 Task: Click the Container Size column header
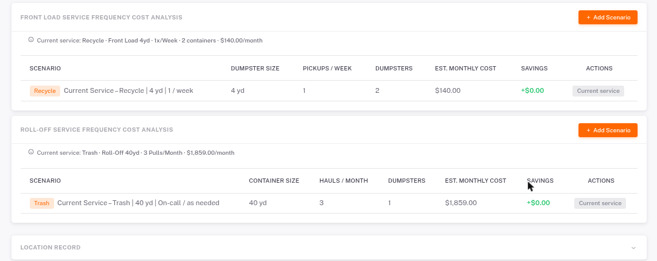tap(274, 181)
